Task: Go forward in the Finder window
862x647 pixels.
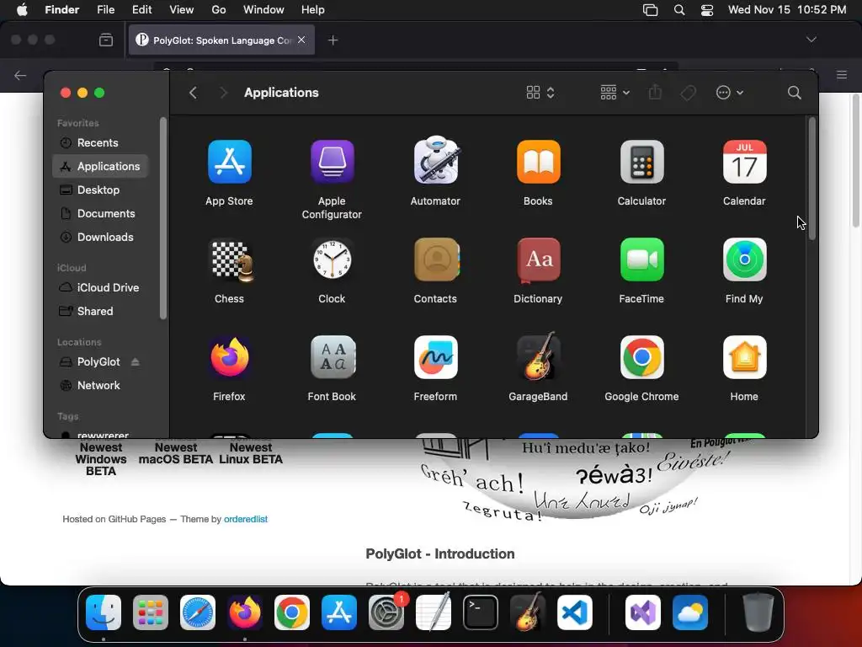Action: [223, 93]
